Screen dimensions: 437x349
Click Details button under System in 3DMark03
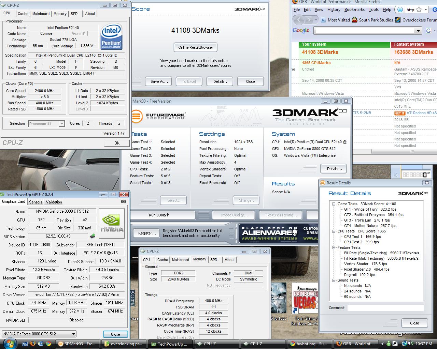click(334, 169)
